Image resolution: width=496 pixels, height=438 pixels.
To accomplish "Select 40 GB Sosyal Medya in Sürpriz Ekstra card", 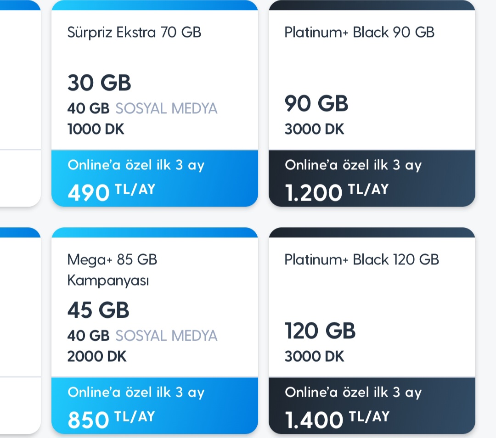I will [142, 108].
